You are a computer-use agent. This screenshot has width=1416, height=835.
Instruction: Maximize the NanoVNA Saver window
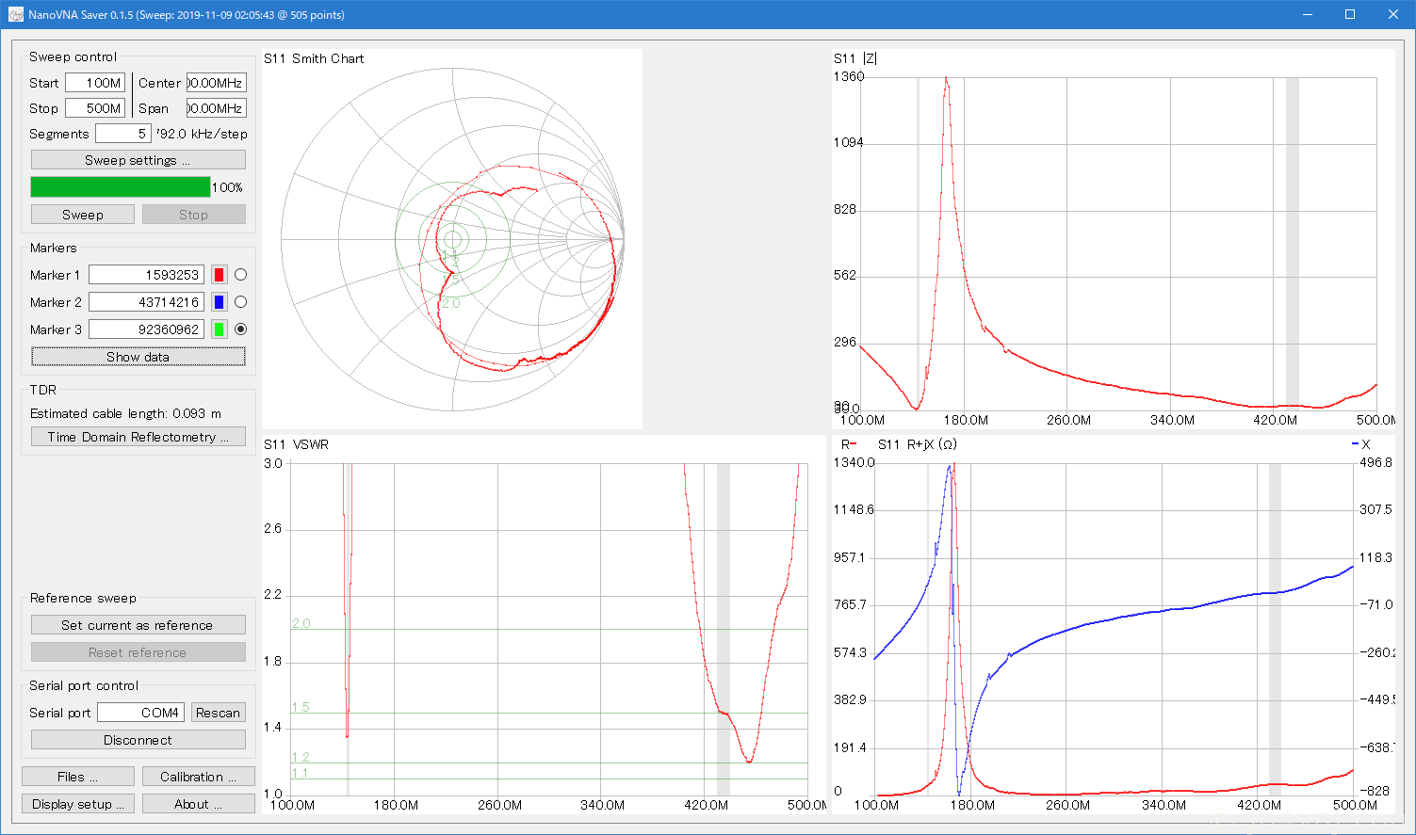click(1350, 14)
